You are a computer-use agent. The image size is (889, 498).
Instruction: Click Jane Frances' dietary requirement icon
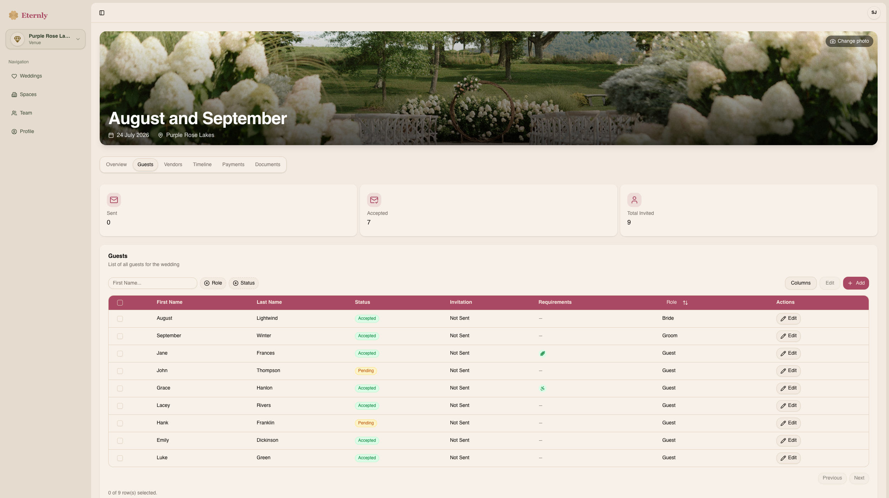[542, 354]
